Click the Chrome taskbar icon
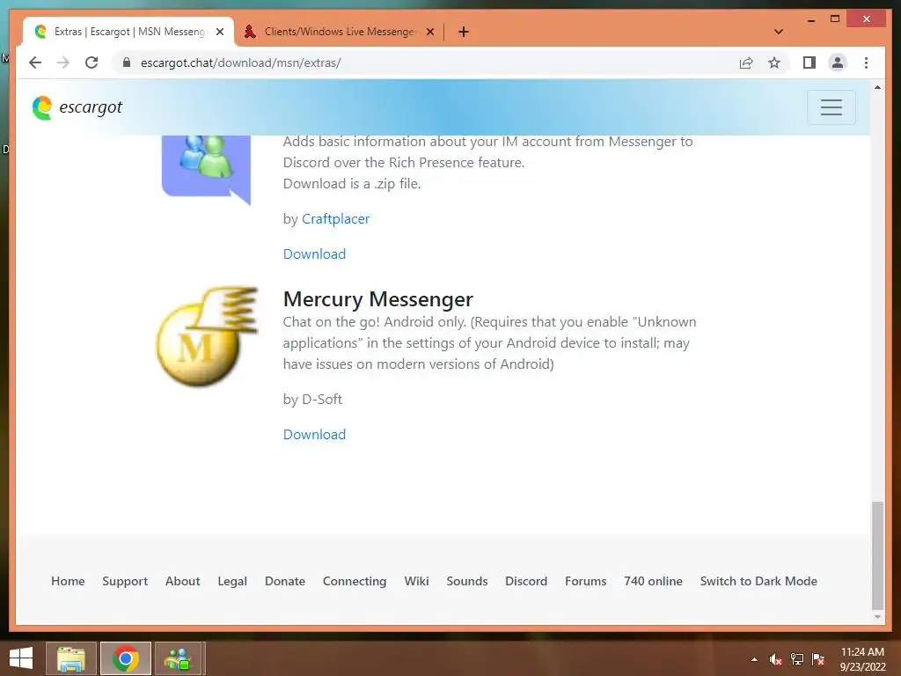 coord(125,658)
